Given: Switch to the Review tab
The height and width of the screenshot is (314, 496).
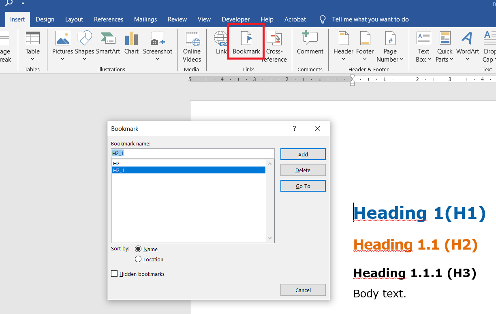Looking at the screenshot, I should click(177, 19).
